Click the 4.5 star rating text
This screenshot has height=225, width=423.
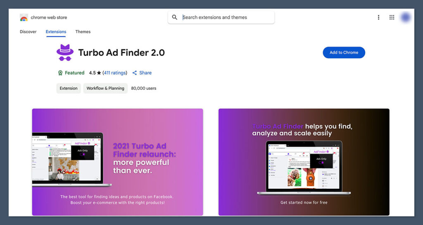[95, 73]
